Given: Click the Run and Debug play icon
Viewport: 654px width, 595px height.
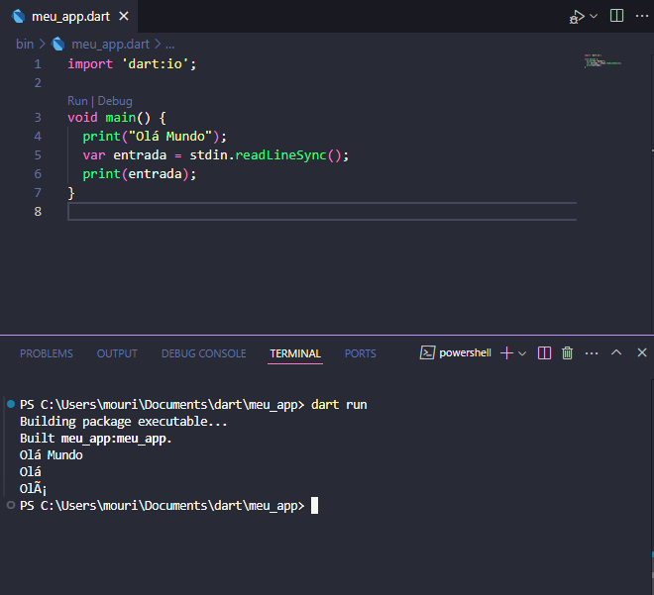Looking at the screenshot, I should click(578, 17).
